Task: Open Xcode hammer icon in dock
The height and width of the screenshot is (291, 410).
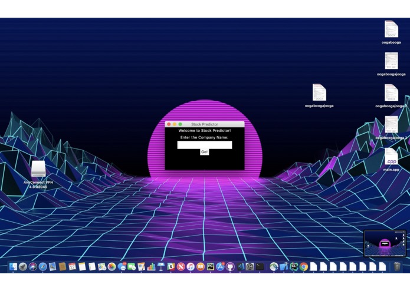Action: [x=284, y=266]
